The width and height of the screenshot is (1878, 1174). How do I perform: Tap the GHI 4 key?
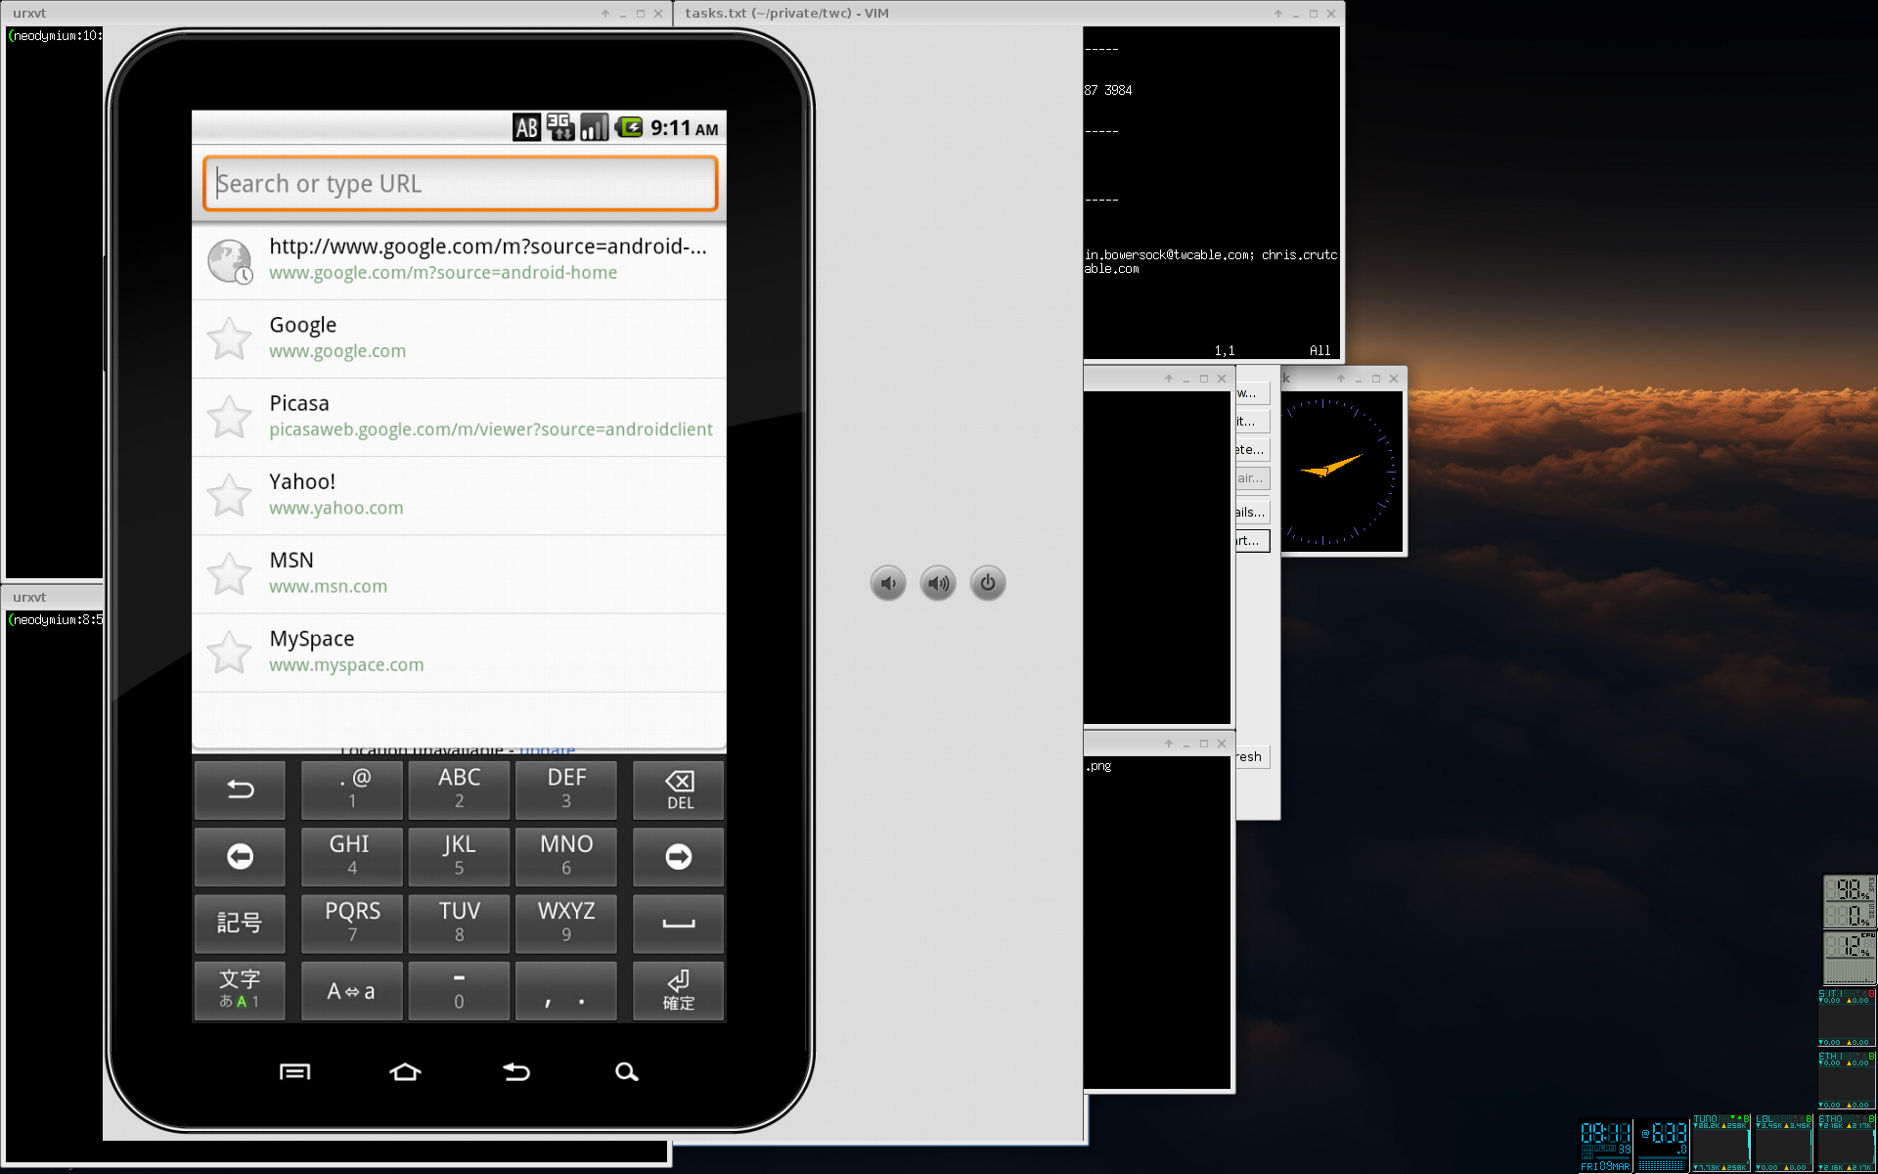[x=352, y=857]
